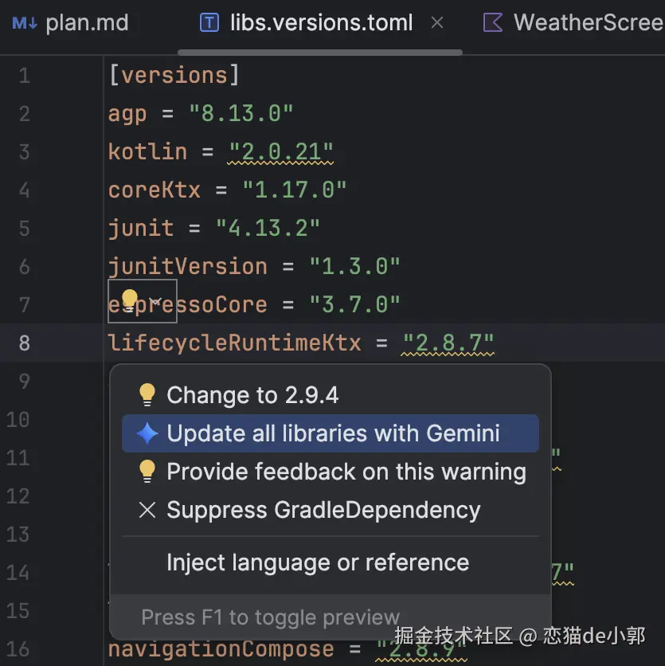Viewport: 665px width, 666px height.
Task: Switch to the plan.md tab
Action: [x=86, y=22]
